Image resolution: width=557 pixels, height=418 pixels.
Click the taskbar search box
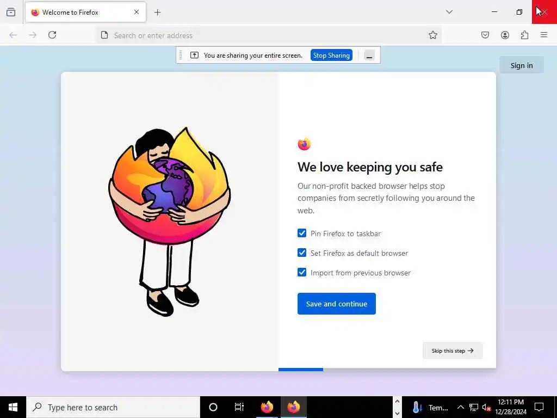[x=113, y=407]
